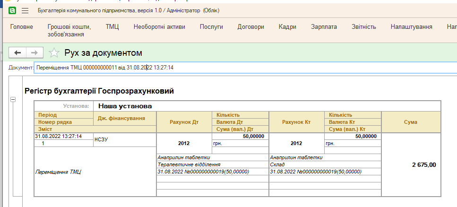This screenshot has width=457, height=207.
Task: Click the Зміст header cell
Action: tap(95, 129)
